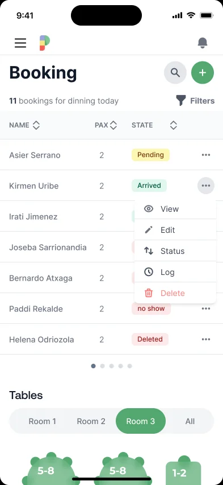Open more options for Paddi Rekalde

click(206, 309)
